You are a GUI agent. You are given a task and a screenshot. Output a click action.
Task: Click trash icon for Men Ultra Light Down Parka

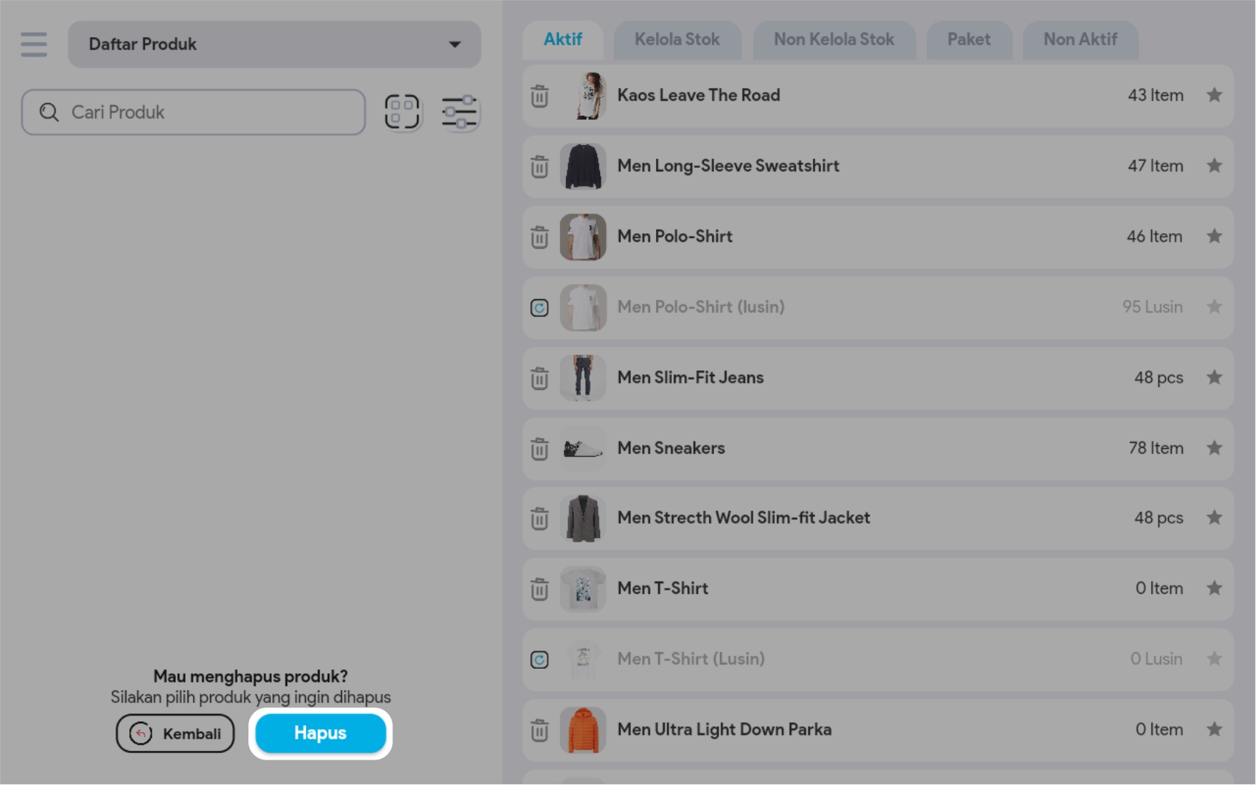[539, 730]
